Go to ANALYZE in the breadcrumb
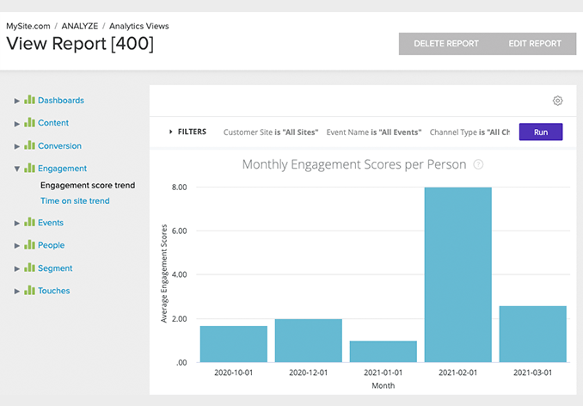Screen dimensions: 583x406 (x=80, y=26)
